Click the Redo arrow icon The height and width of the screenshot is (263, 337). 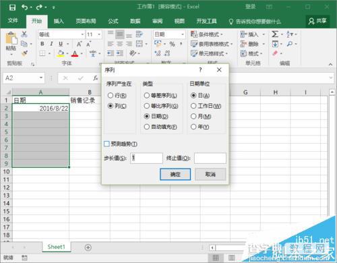(39, 7)
